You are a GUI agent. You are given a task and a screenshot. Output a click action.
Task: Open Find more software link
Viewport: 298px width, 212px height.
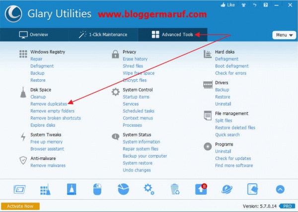(234, 165)
